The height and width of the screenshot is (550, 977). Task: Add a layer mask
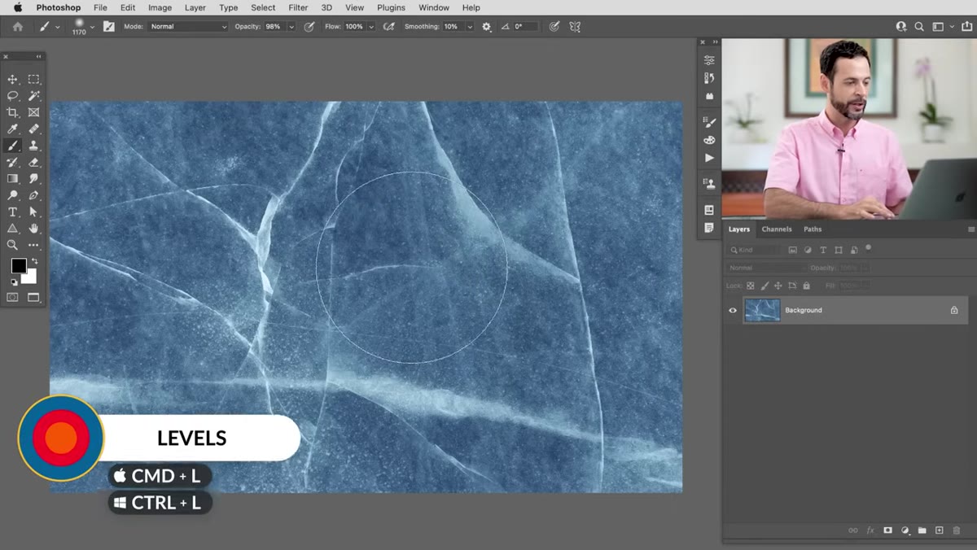pos(887,530)
